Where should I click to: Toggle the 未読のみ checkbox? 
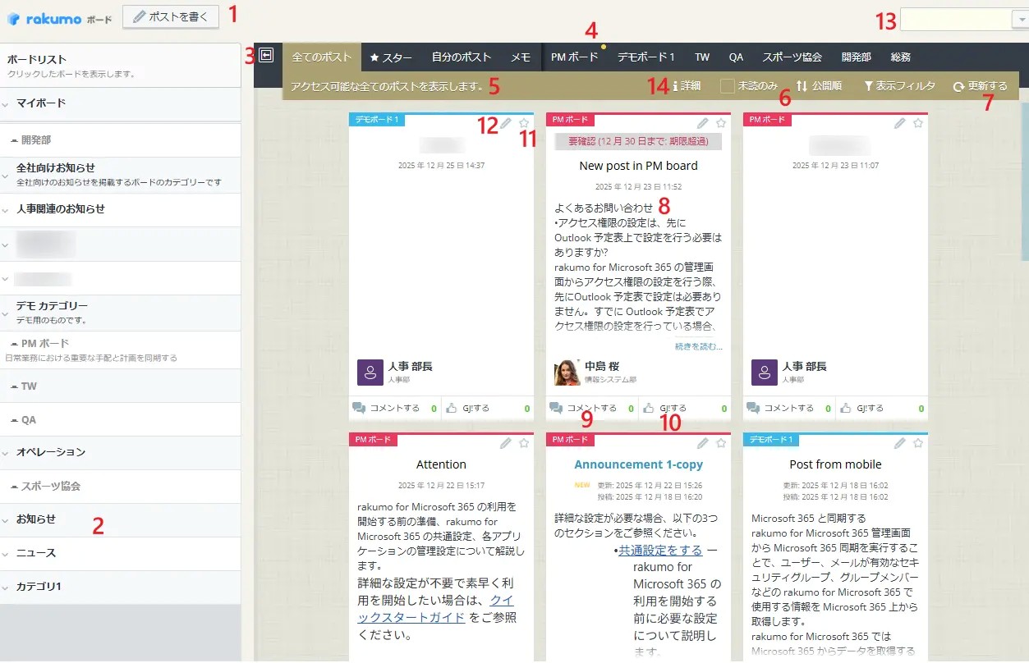point(728,85)
